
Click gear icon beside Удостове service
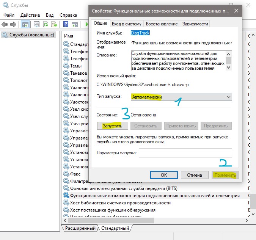coord(66,102)
